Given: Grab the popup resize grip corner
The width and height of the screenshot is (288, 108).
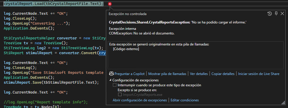Looking at the screenshot, I should [283, 103].
